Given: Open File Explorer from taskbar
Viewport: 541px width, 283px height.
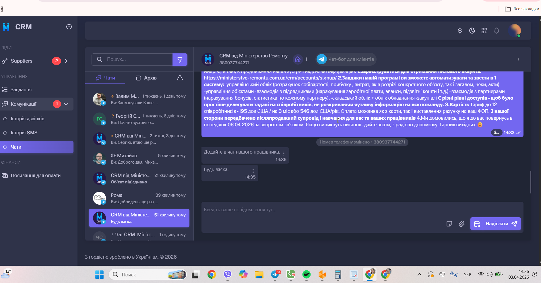Looking at the screenshot, I should click(259, 275).
